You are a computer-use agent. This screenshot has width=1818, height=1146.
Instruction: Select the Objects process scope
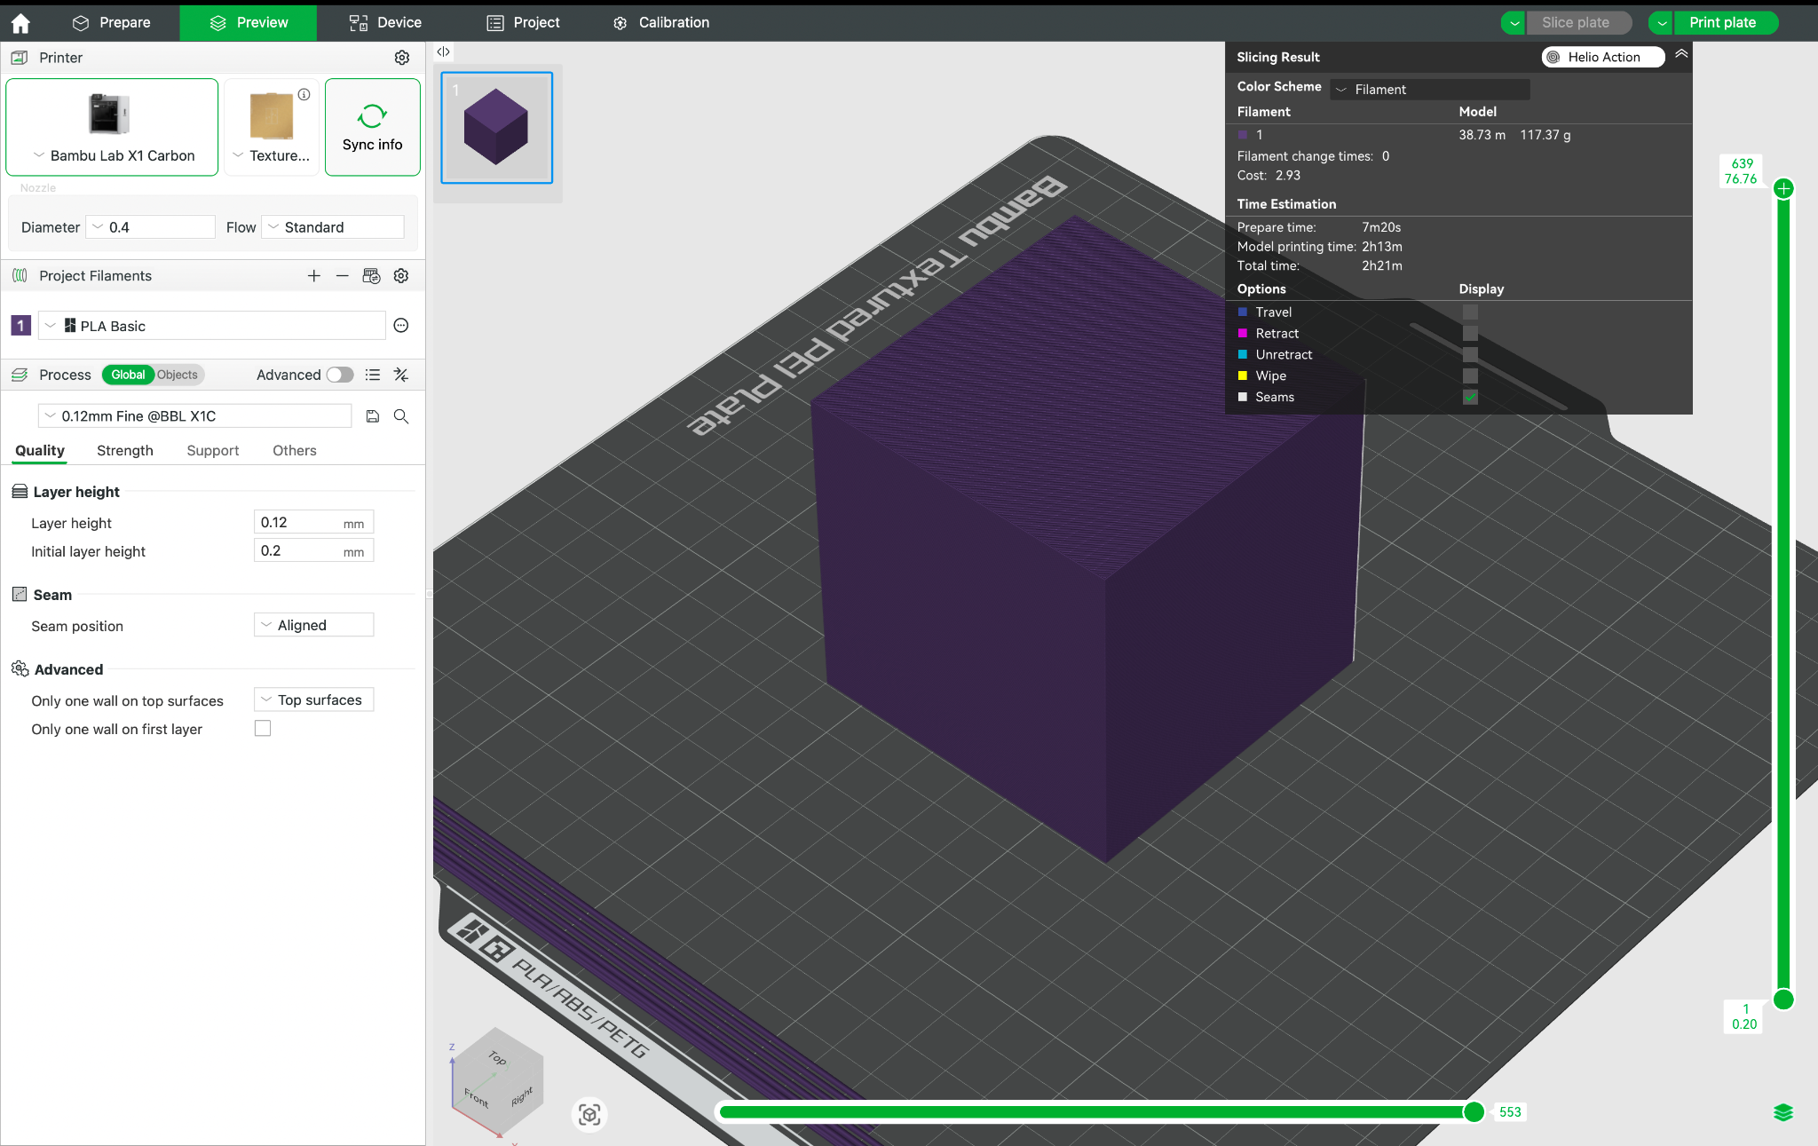178,375
